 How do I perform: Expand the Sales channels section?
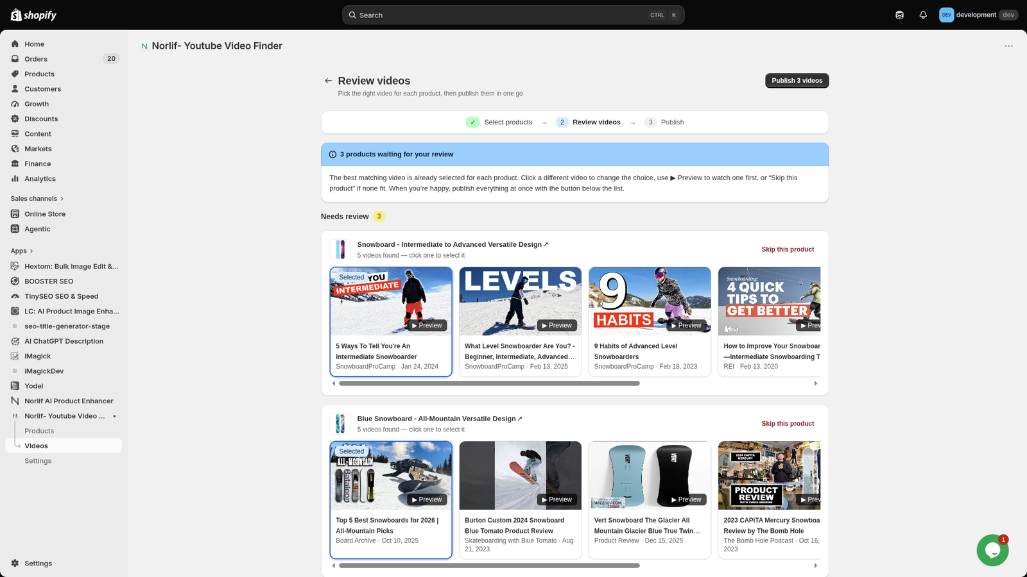coord(37,199)
